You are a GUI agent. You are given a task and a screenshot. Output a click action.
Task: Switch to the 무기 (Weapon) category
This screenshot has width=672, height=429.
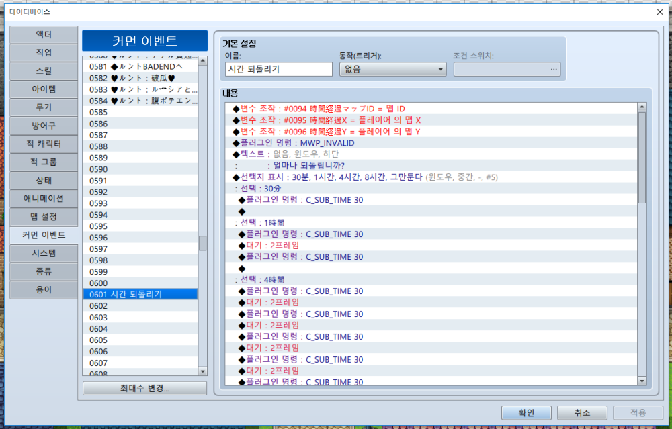pyautogui.click(x=44, y=107)
